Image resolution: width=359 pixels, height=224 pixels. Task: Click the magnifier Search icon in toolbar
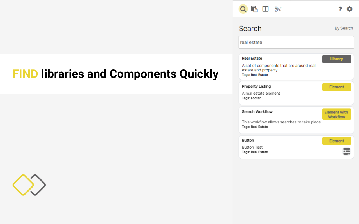click(243, 9)
